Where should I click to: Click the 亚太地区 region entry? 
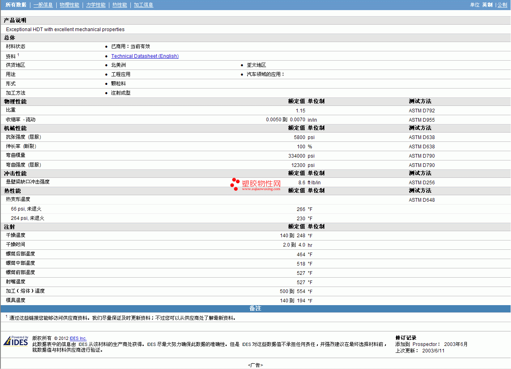click(256, 65)
